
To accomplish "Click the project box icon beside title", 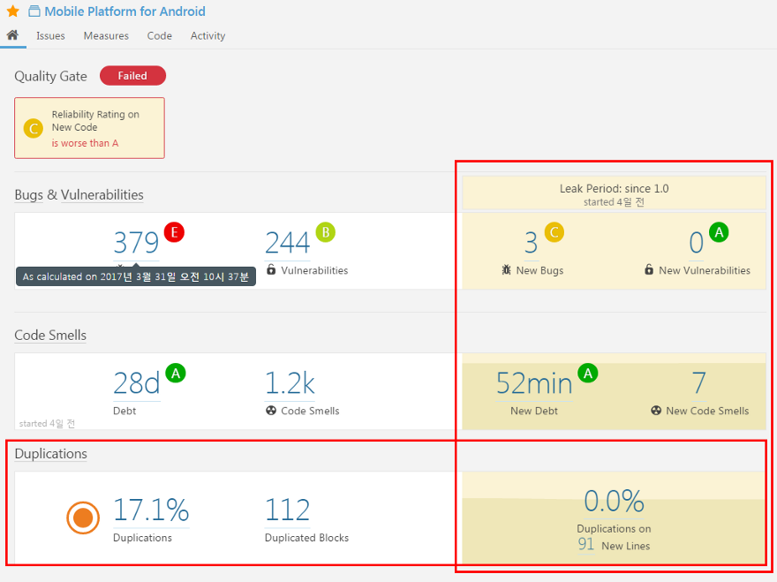I will coord(34,11).
